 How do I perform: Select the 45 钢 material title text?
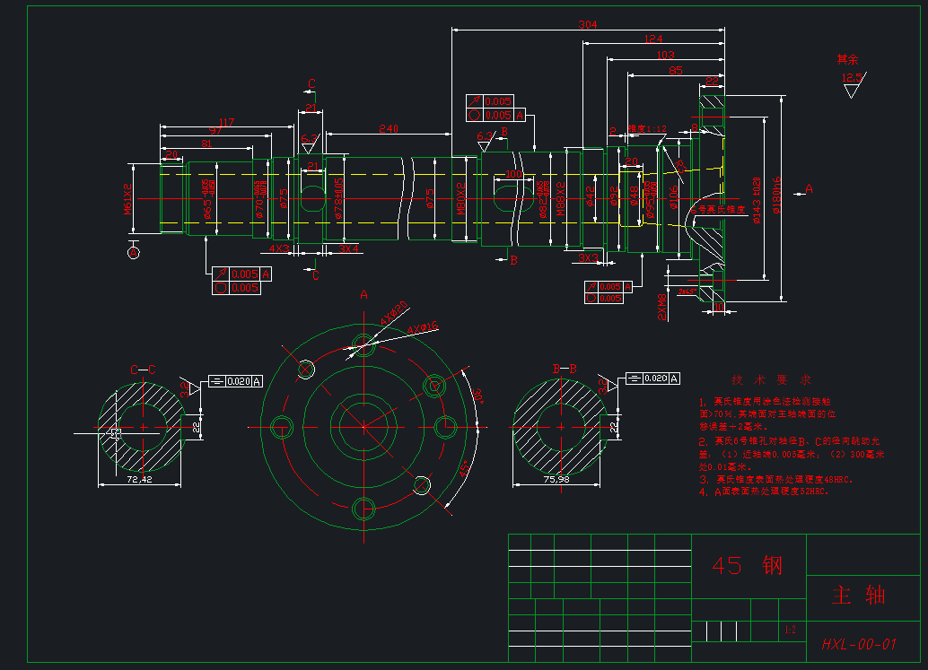(x=748, y=566)
